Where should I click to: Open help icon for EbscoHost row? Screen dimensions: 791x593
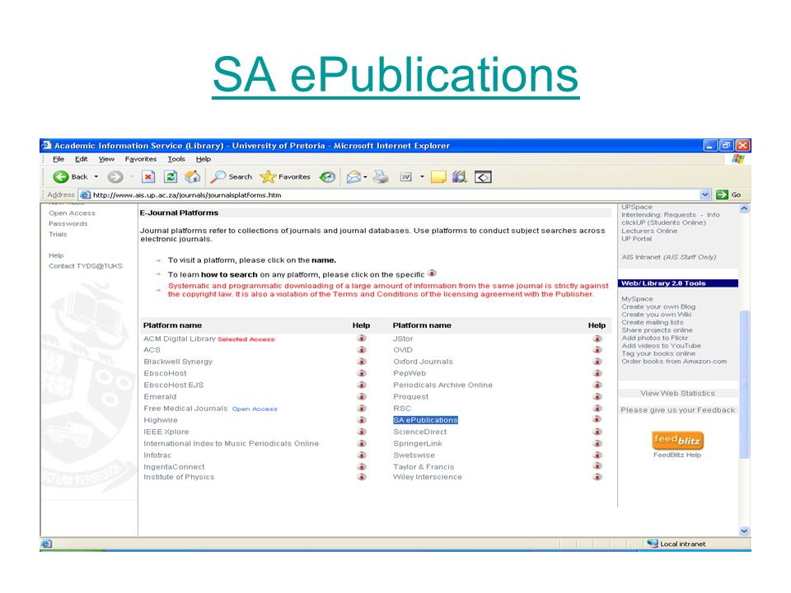(362, 373)
